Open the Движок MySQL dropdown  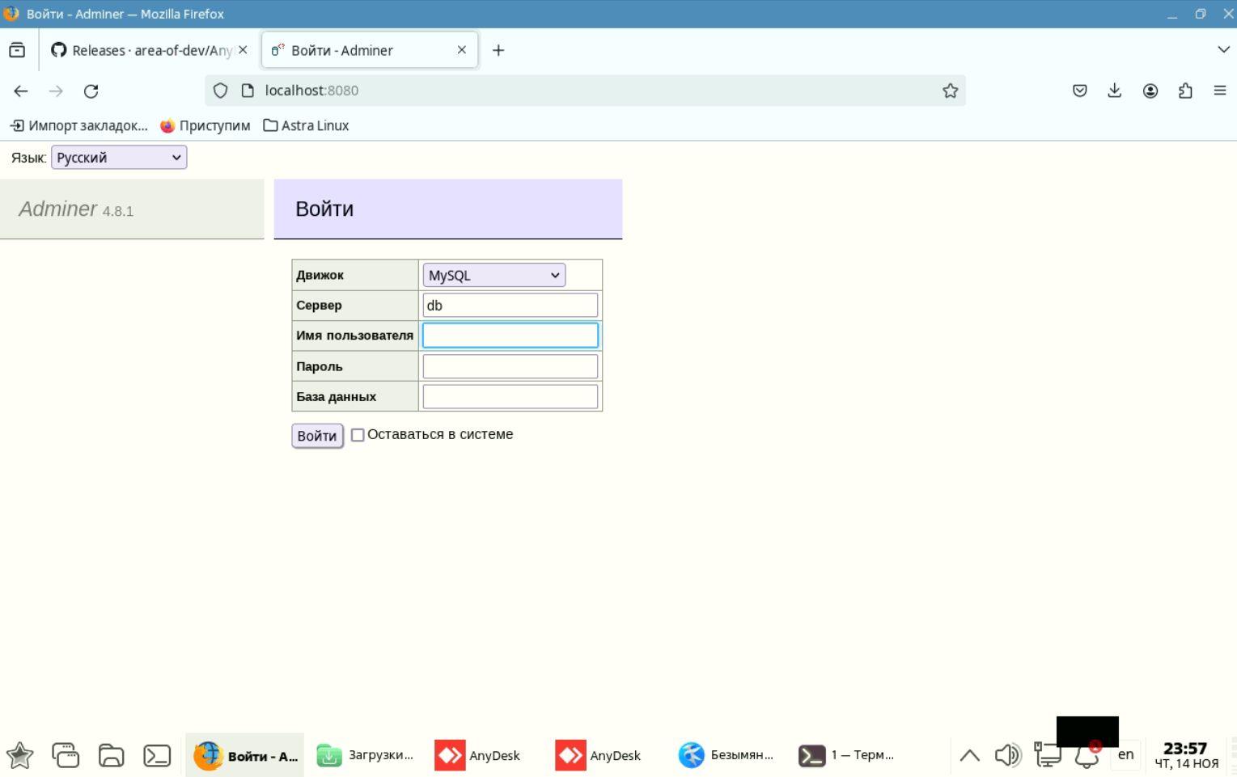click(494, 275)
